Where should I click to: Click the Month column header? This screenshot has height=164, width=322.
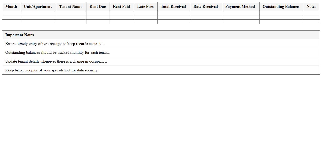coord(11,7)
